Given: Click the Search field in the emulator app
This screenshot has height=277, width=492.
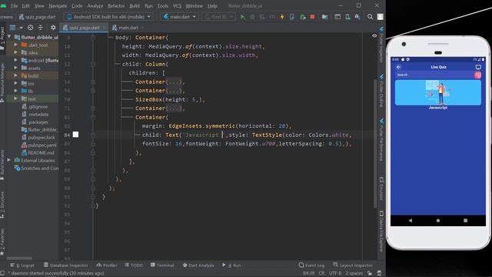Looking at the screenshot, I should 435,75.
